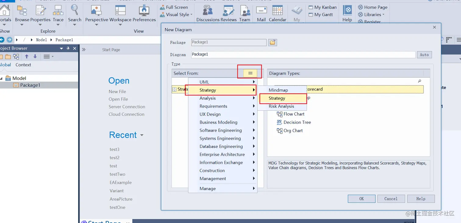
Task: Click the blue forward navigation arrow
Action: click(9, 40)
